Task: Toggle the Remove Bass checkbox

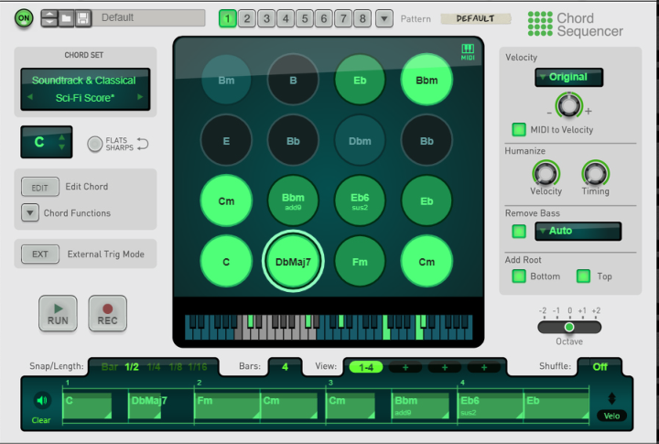Action: click(519, 231)
